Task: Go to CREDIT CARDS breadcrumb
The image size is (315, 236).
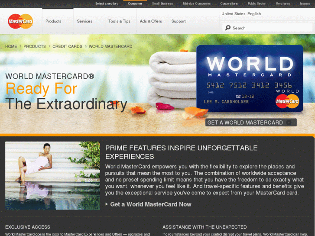Action: coord(67,46)
